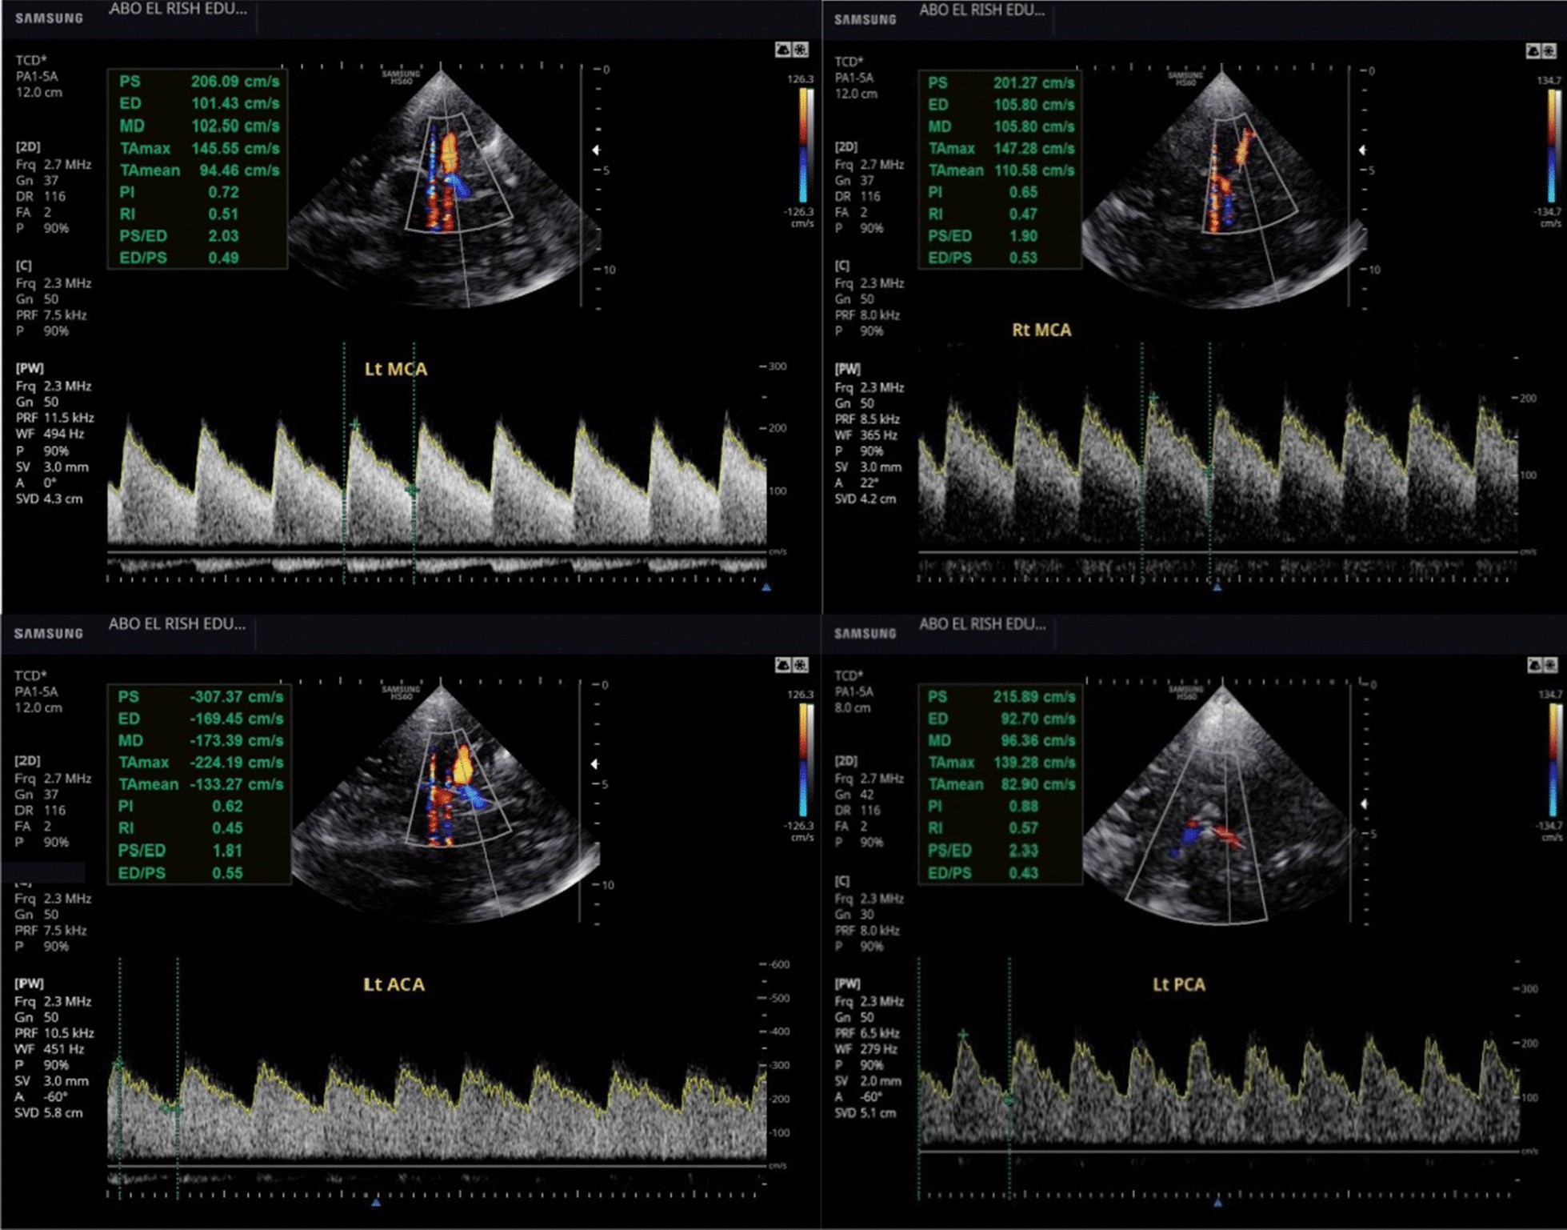
Task: Select the end diastolic caliper on Lt MCA waveform
Action: point(412,489)
